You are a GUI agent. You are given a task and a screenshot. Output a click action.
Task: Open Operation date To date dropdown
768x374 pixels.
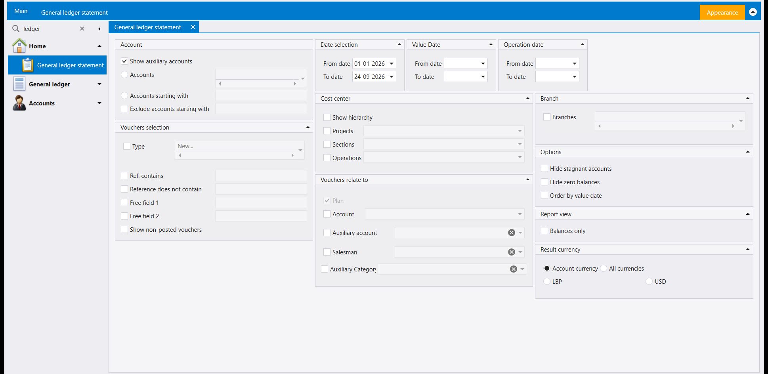click(575, 76)
